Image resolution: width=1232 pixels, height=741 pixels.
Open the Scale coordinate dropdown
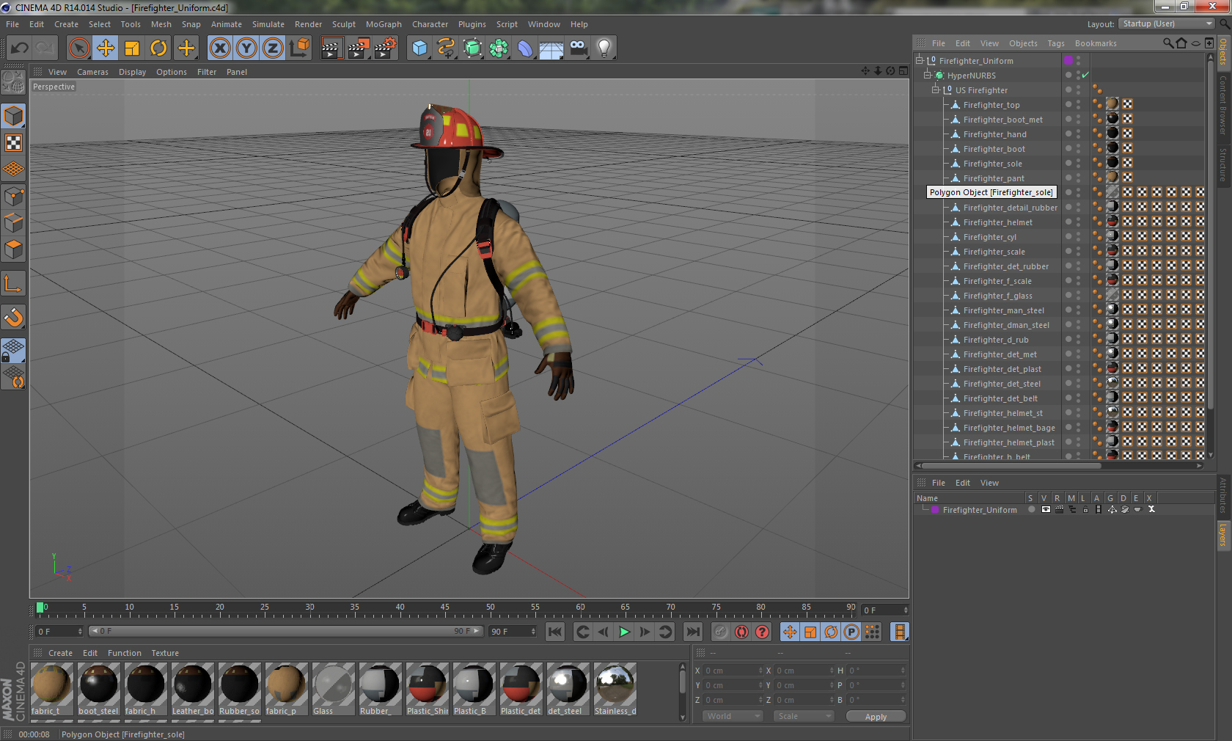pos(804,716)
